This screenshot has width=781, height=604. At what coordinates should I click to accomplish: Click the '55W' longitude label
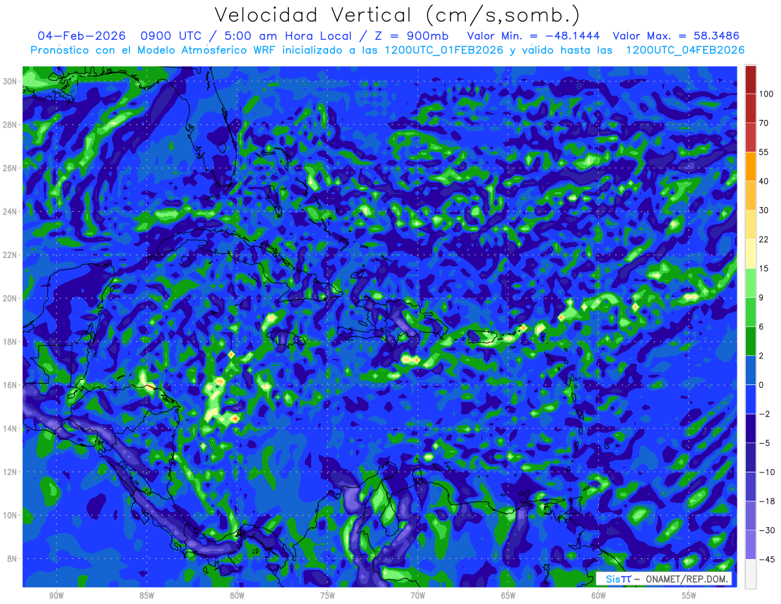click(x=689, y=596)
